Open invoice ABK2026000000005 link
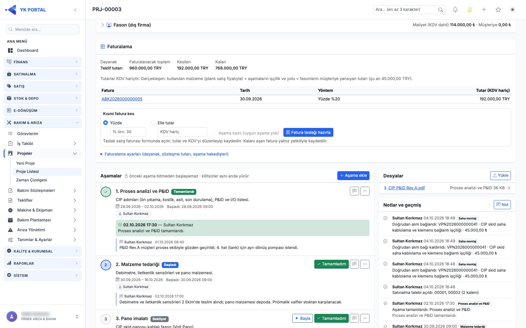 coord(122,99)
